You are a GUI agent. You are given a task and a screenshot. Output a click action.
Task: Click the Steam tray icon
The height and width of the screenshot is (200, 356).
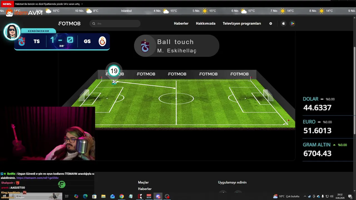pyautogui.click(x=309, y=196)
